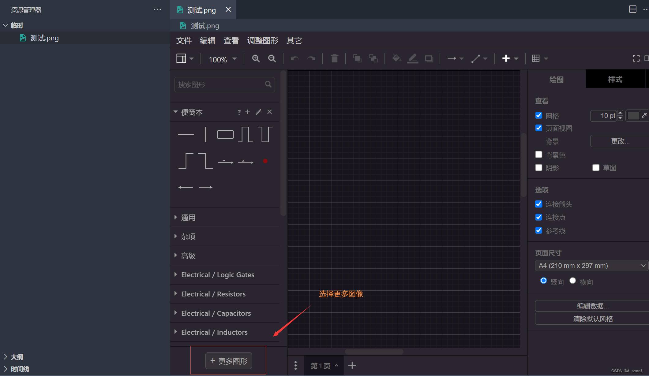This screenshot has width=649, height=376.
Task: Click the Delete (trash) icon
Action: (x=334, y=58)
